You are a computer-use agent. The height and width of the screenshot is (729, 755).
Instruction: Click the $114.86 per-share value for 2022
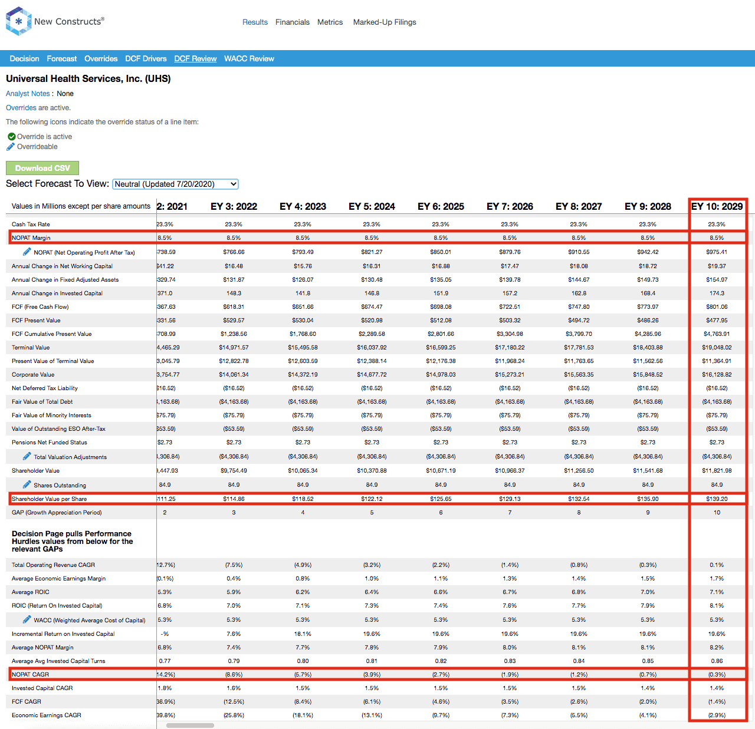[x=234, y=499]
